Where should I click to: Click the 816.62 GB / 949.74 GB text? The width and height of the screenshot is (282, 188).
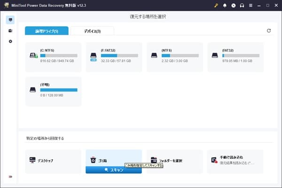click(57, 61)
